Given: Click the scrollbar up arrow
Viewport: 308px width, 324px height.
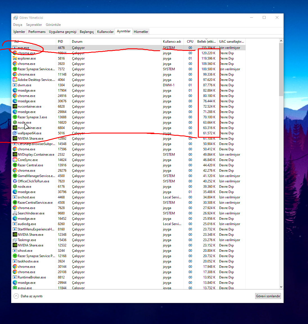Looking at the screenshot, I should click(281, 41).
